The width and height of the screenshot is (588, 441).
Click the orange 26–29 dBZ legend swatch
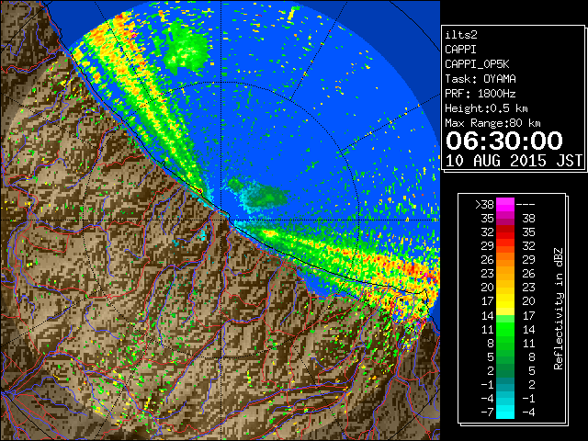point(505,260)
